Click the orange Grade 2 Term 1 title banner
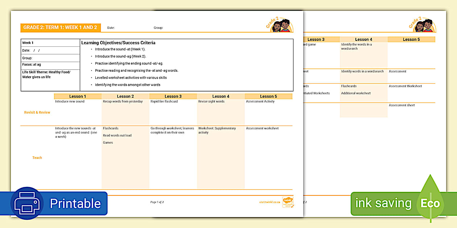 click(60, 28)
